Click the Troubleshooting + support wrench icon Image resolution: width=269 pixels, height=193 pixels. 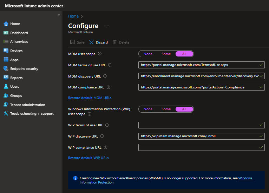[6, 113]
